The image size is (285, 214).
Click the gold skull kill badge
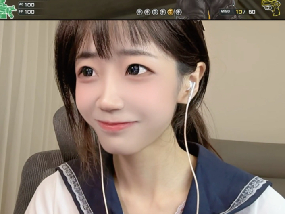pyautogui.click(x=171, y=12)
